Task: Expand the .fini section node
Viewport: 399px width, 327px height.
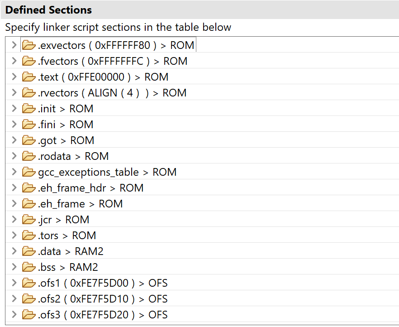Action: pos(14,124)
